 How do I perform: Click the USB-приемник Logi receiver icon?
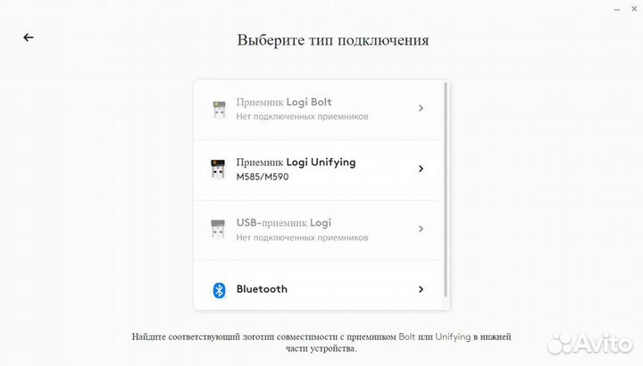[x=218, y=229]
